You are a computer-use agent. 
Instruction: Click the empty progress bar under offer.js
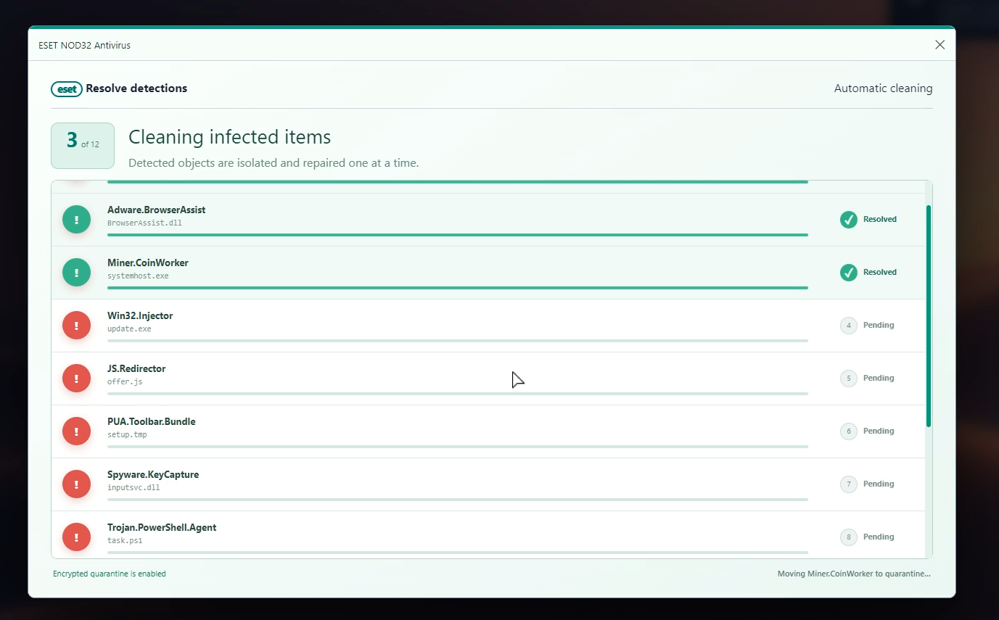click(x=458, y=394)
